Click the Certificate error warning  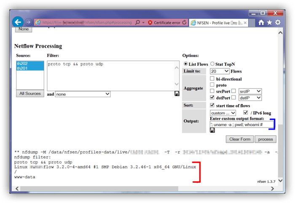click(x=164, y=22)
